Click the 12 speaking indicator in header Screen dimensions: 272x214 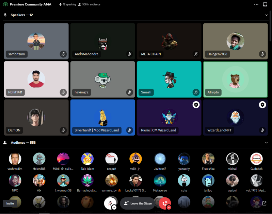(x=67, y=4)
